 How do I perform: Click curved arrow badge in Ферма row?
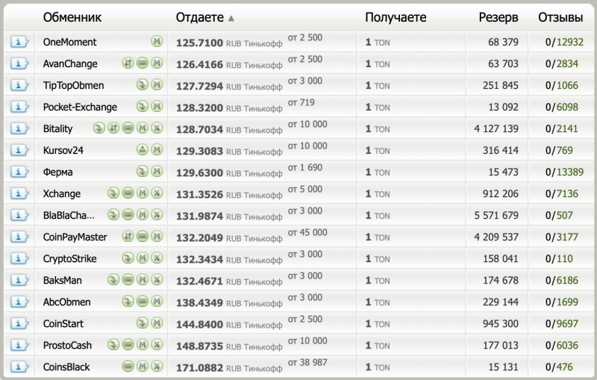point(143,171)
